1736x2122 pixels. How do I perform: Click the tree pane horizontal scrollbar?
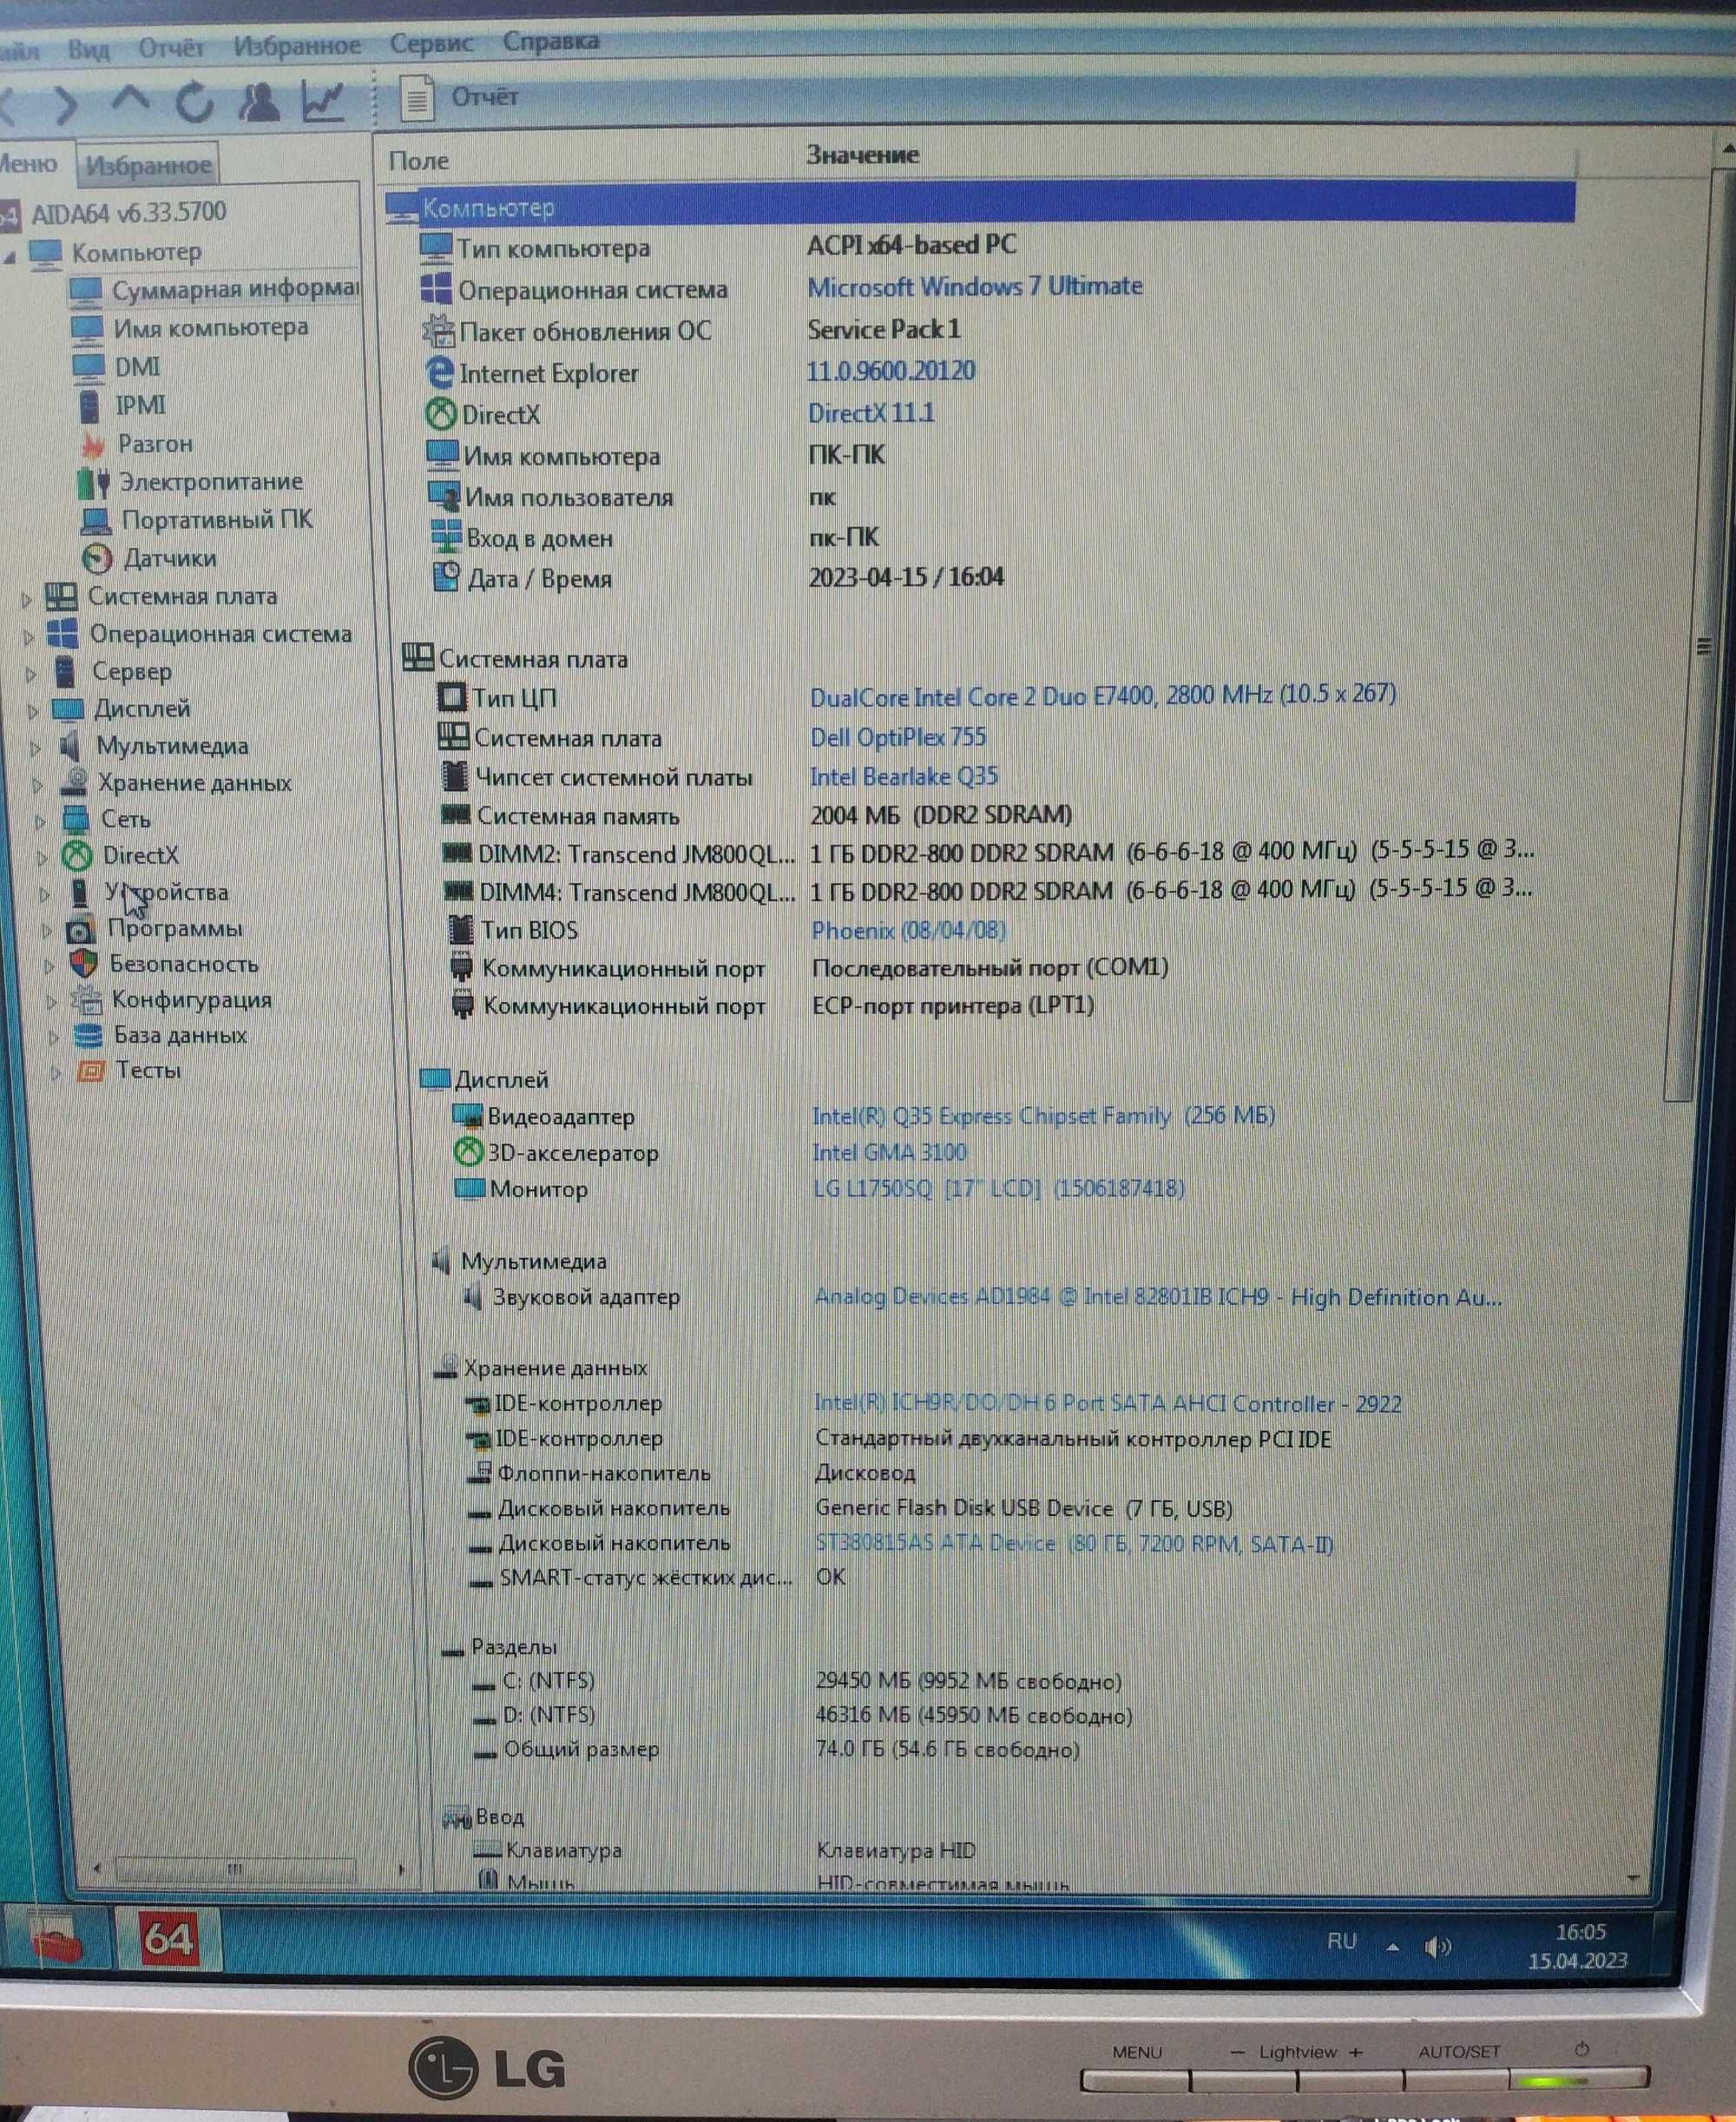tap(235, 1868)
